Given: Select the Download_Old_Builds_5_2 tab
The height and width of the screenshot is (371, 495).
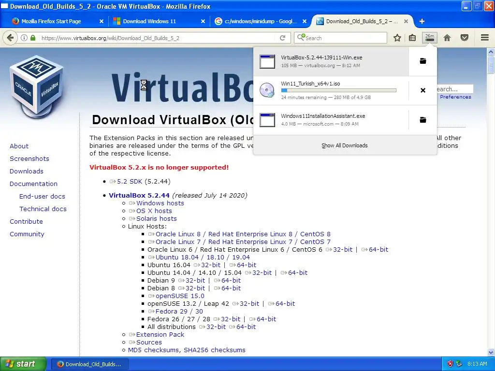Looking at the screenshot, I should click(x=362, y=21).
